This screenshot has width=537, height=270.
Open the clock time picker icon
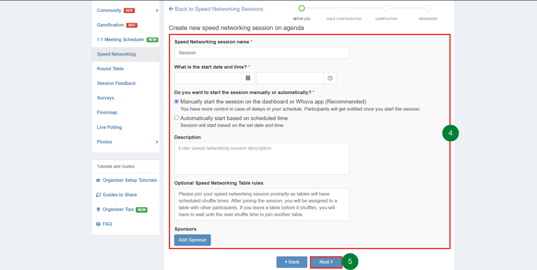(x=330, y=78)
